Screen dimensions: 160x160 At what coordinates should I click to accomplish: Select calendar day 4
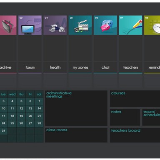pyautogui.click(x=12, y=101)
